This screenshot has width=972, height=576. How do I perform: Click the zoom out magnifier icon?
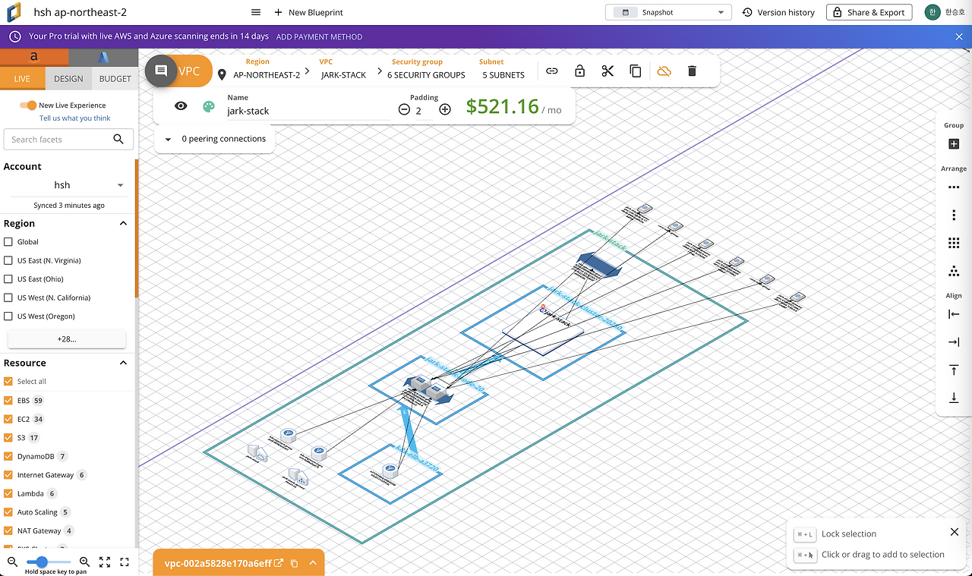coord(13,562)
